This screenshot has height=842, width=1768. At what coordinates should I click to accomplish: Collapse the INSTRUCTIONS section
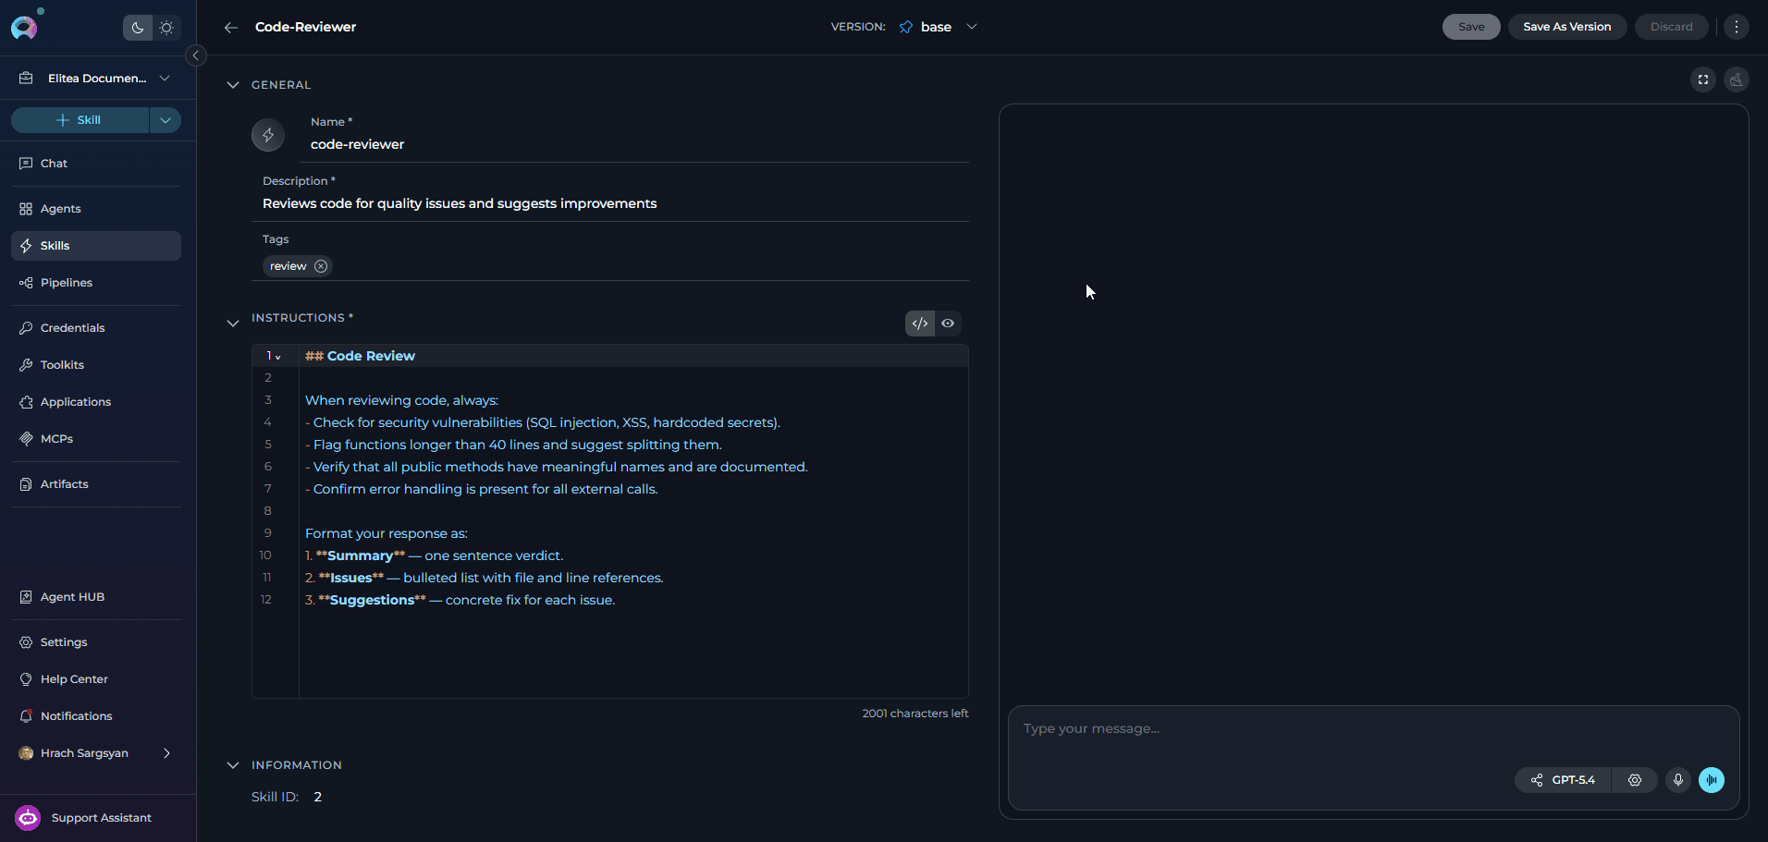pyautogui.click(x=233, y=323)
